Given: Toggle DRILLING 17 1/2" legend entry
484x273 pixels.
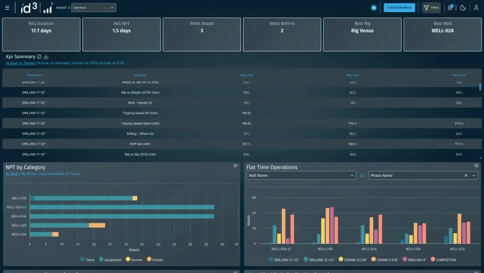Looking at the screenshot, I should tap(284, 260).
